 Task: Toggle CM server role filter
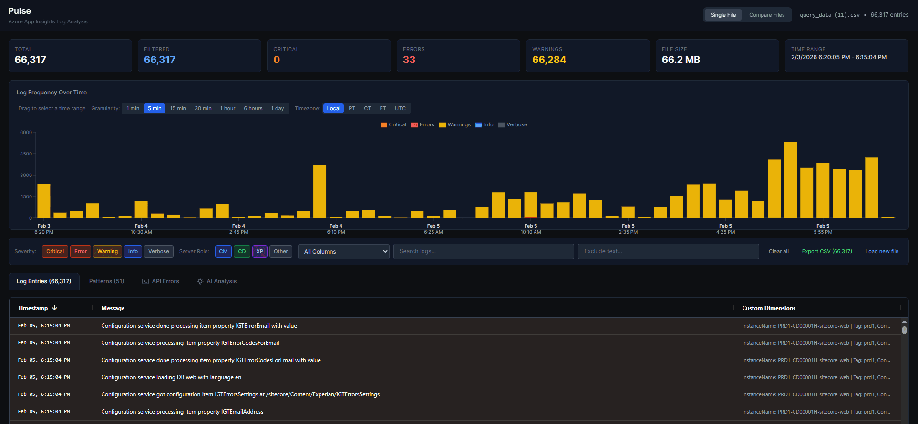pos(223,251)
